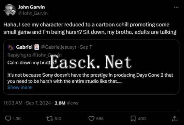This screenshot has height=125, width=184.
Task: Click the 1.3K replies count
Action: point(17,119)
